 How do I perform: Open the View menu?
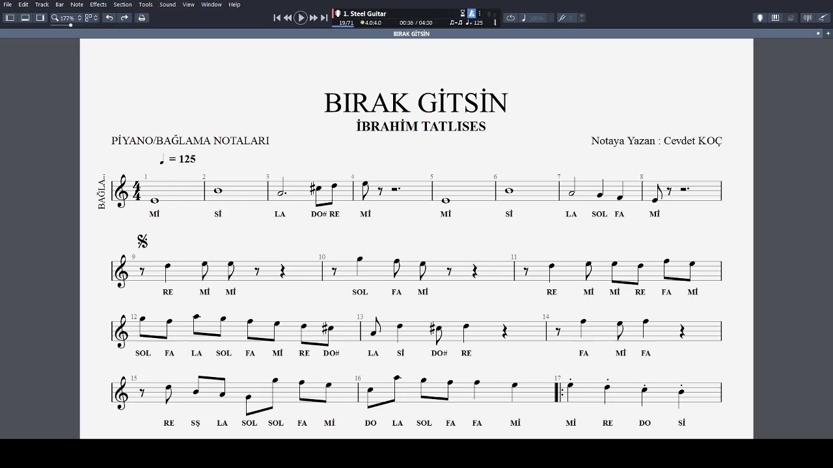(188, 5)
